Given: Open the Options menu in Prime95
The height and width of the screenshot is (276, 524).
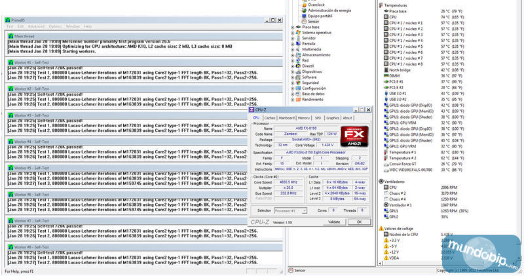Looking at the screenshot, I should click(55, 26).
